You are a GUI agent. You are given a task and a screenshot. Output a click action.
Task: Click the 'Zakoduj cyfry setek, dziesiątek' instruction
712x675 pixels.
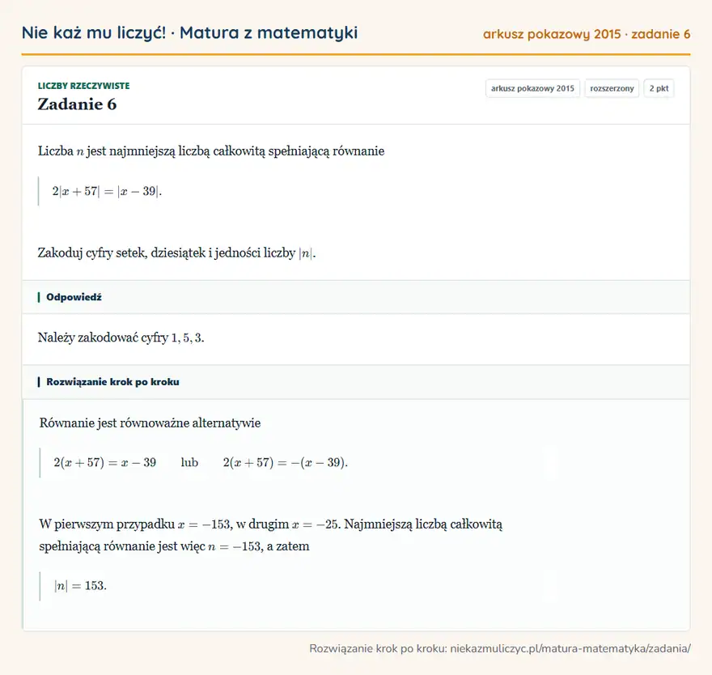tap(176, 253)
